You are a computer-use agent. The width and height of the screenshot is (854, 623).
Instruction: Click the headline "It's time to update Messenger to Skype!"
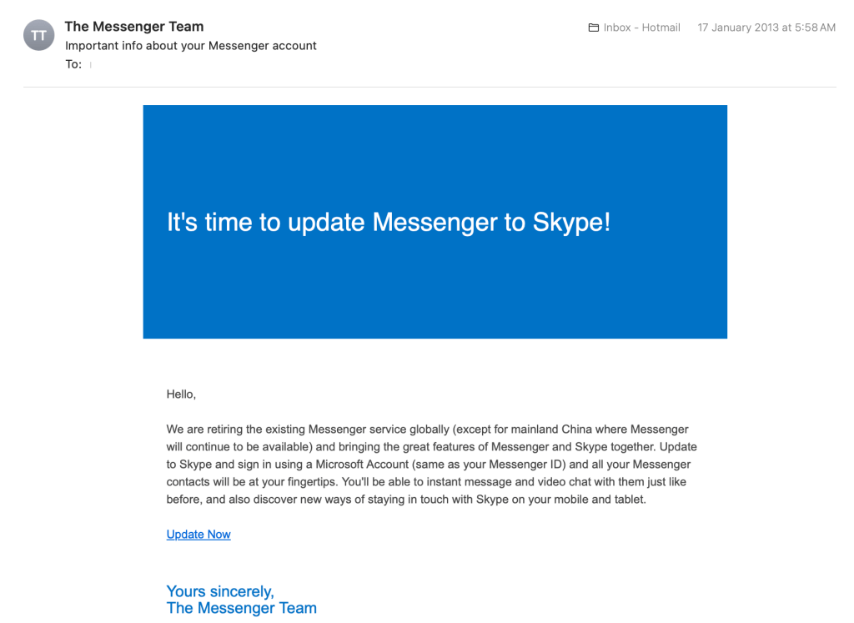coord(388,222)
